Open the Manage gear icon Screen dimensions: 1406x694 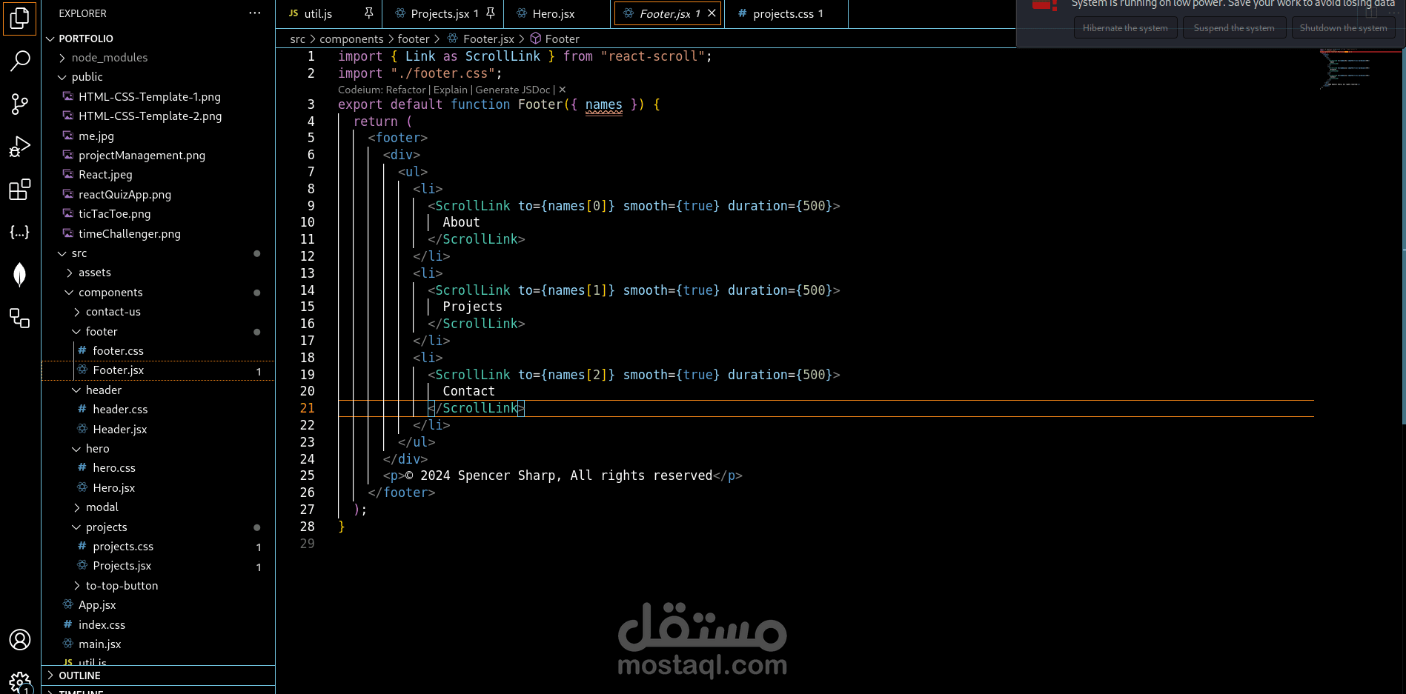tap(20, 682)
